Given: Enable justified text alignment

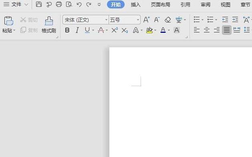Looking at the screenshot, I should pos(227,30).
